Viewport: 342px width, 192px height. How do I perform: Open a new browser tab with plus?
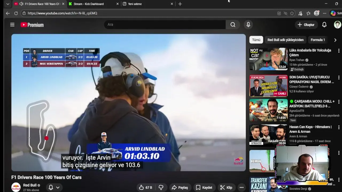tap(180, 4)
